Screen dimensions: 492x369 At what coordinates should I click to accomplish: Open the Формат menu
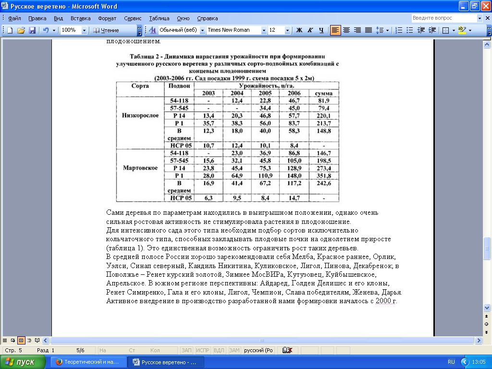tap(107, 18)
